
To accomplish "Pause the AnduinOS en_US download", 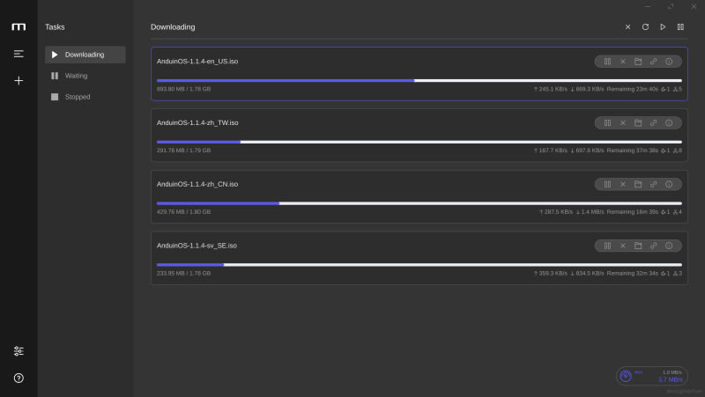I will pos(607,62).
